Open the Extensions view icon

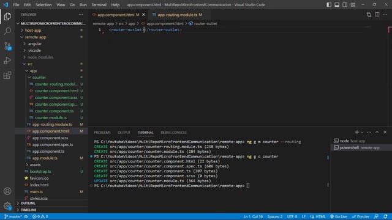(7, 75)
